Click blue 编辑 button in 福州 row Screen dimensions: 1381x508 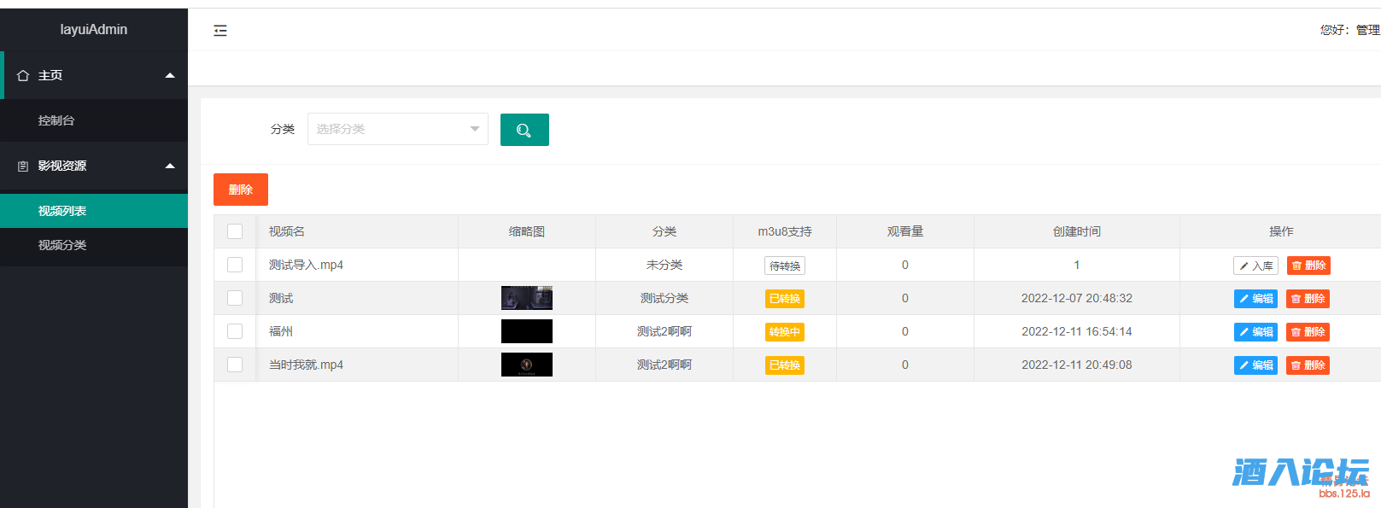[1255, 332]
